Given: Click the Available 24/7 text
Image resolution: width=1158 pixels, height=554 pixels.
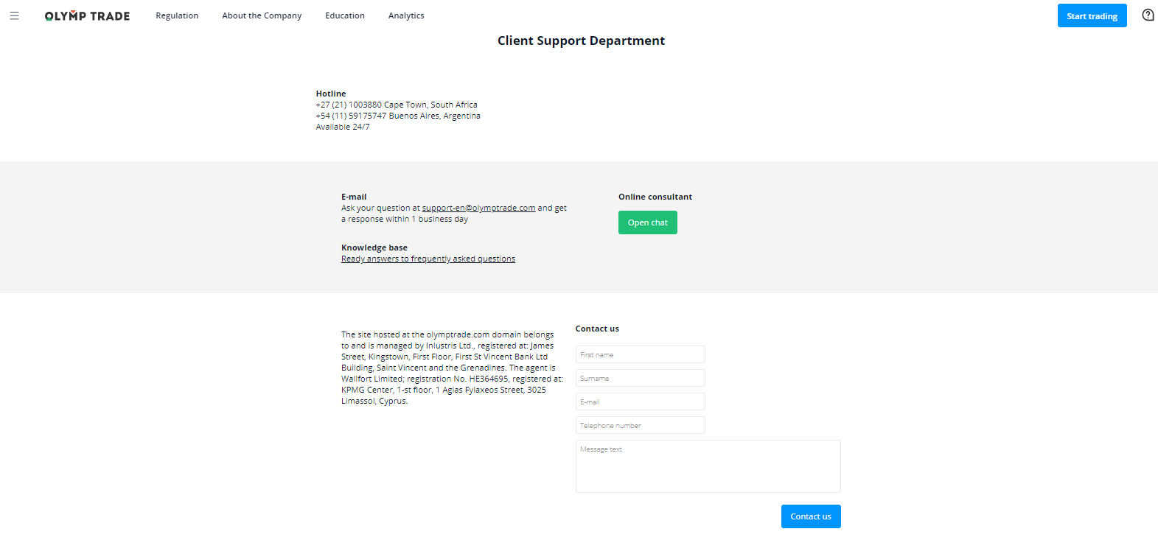Looking at the screenshot, I should pyautogui.click(x=343, y=127).
